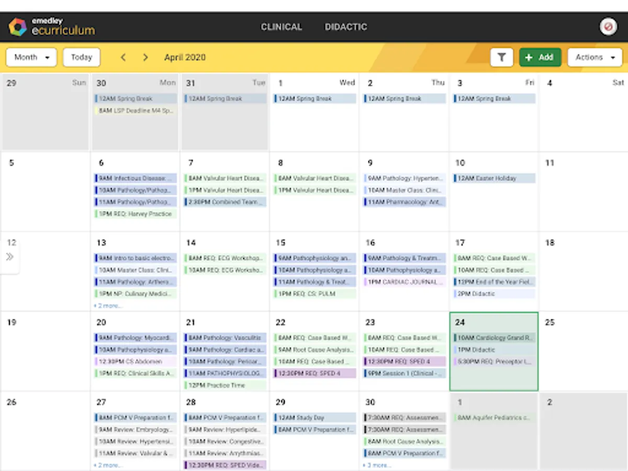Switch to the CLINICAL tab
The image size is (628, 471).
coord(282,27)
